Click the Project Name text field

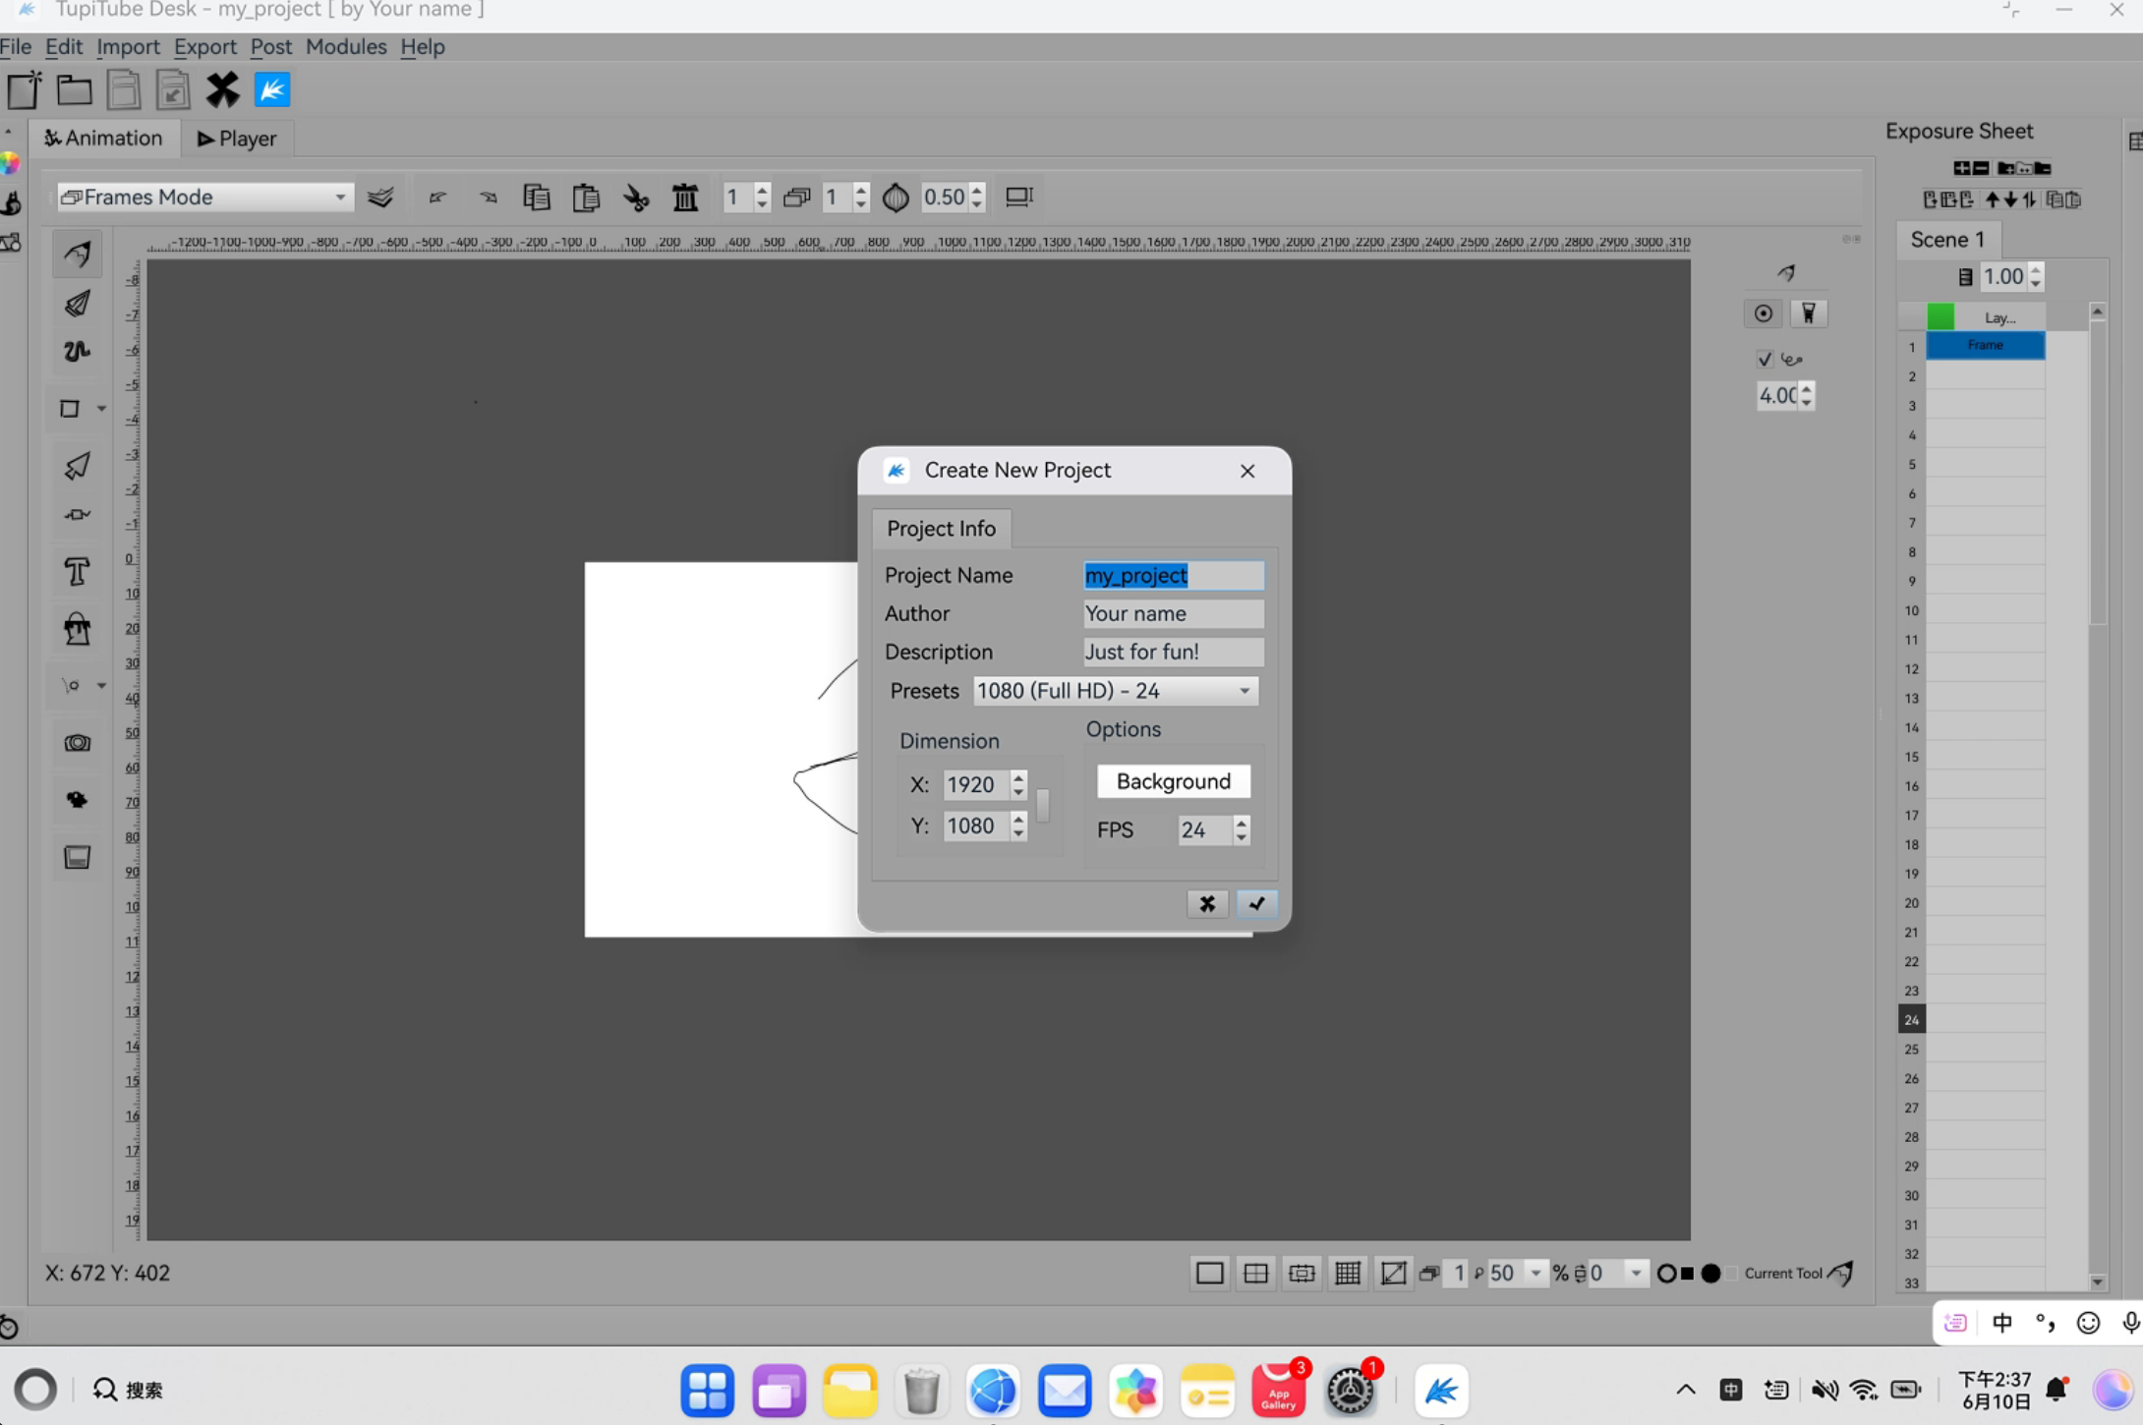tap(1173, 575)
